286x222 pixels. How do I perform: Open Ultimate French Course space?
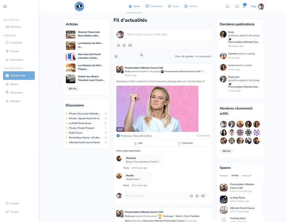(242, 208)
